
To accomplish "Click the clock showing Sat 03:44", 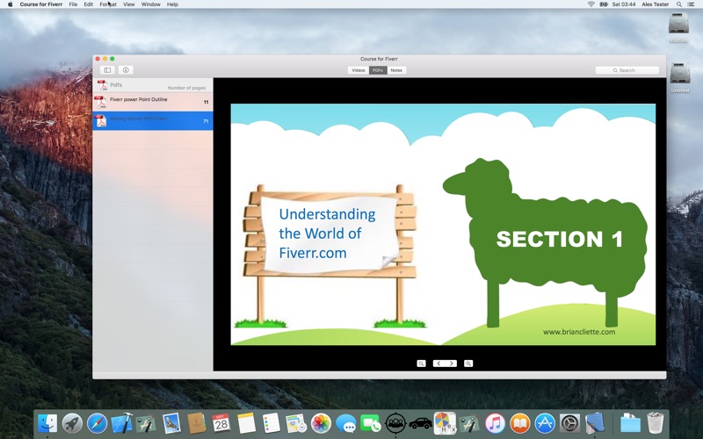I will pos(625,4).
